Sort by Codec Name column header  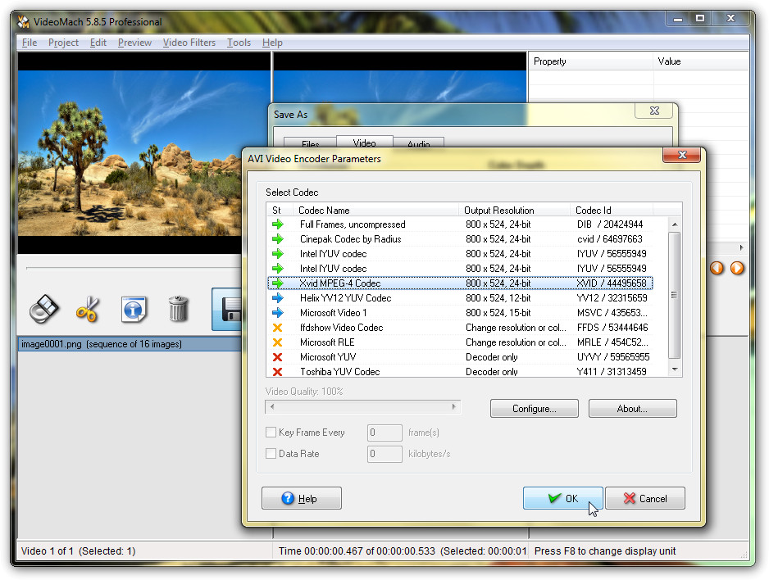(376, 211)
